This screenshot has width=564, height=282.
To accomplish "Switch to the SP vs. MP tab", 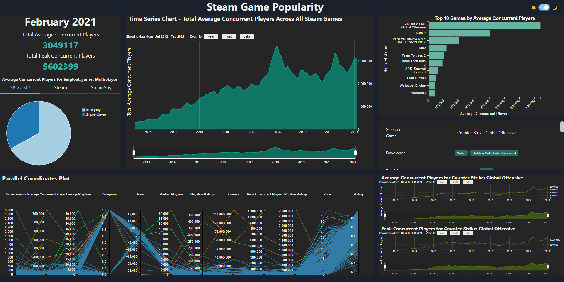I will pos(20,88).
